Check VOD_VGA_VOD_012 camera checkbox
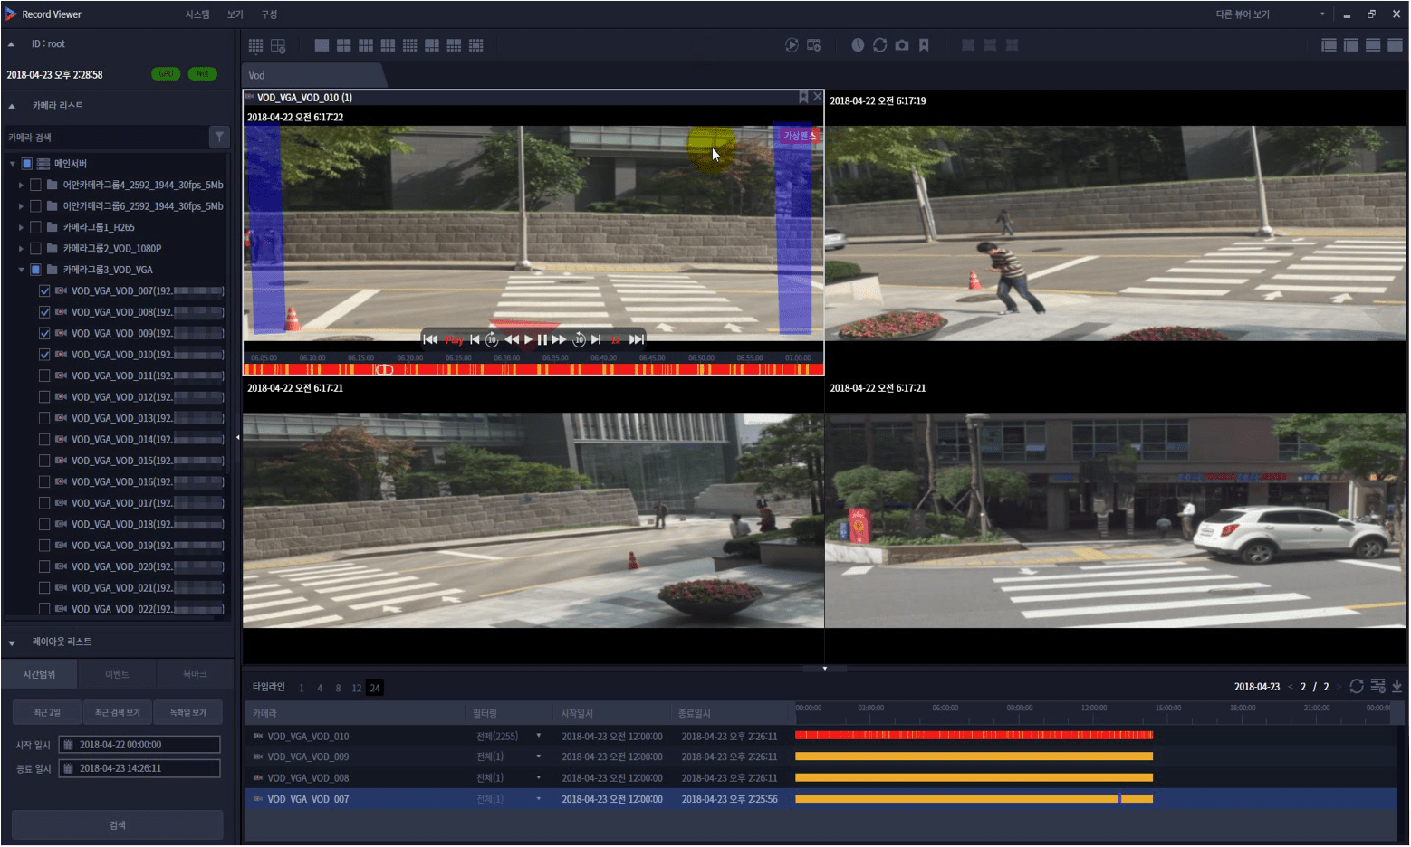 [x=44, y=397]
